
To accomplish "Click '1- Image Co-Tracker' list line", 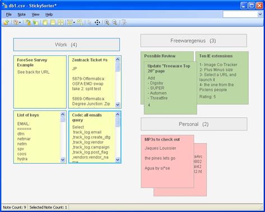I will click(218, 65).
